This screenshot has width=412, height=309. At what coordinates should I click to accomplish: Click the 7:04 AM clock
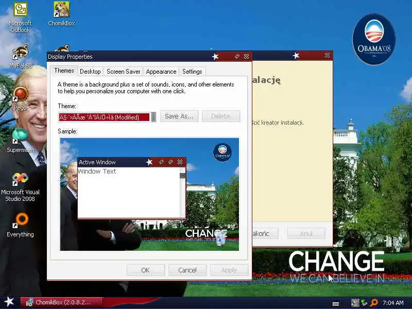pos(393,303)
